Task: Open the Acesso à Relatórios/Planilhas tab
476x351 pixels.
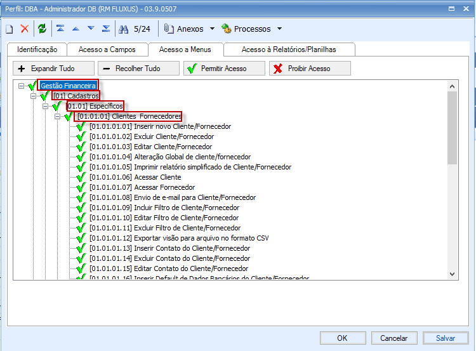Action: point(289,50)
